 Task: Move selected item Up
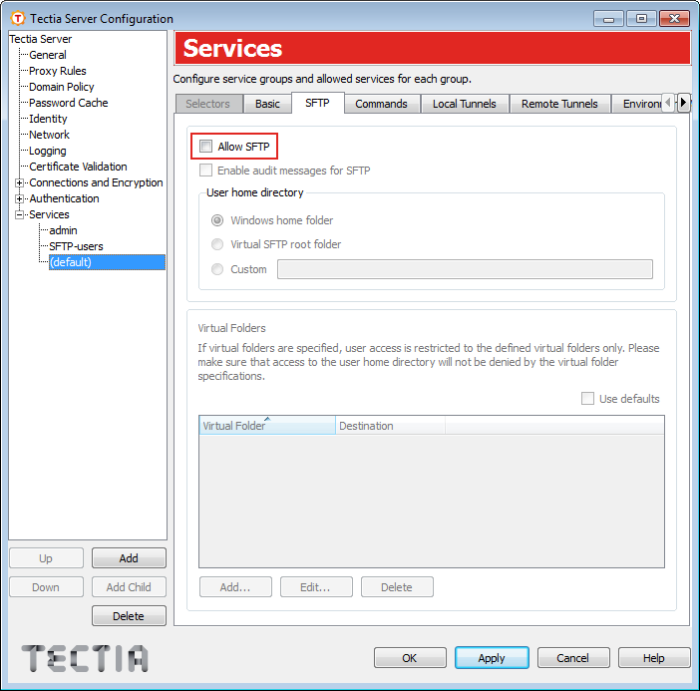pyautogui.click(x=46, y=558)
